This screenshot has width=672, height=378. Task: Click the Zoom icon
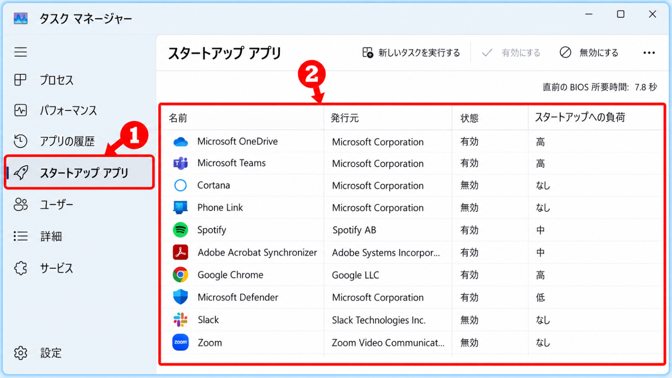[x=181, y=342]
